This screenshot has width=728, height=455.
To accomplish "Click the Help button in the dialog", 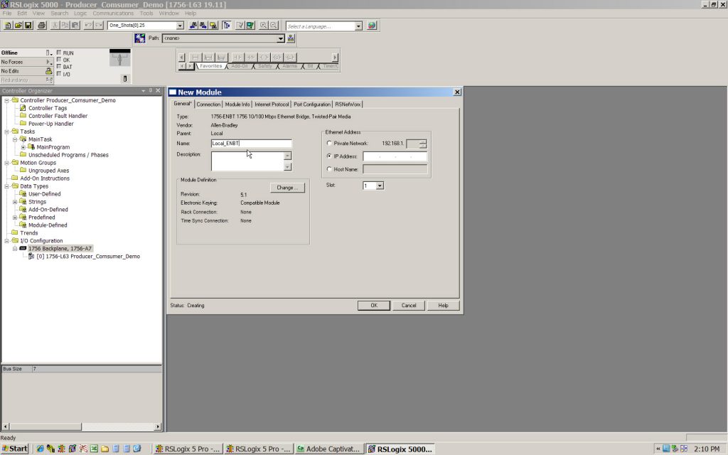I will 444,306.
